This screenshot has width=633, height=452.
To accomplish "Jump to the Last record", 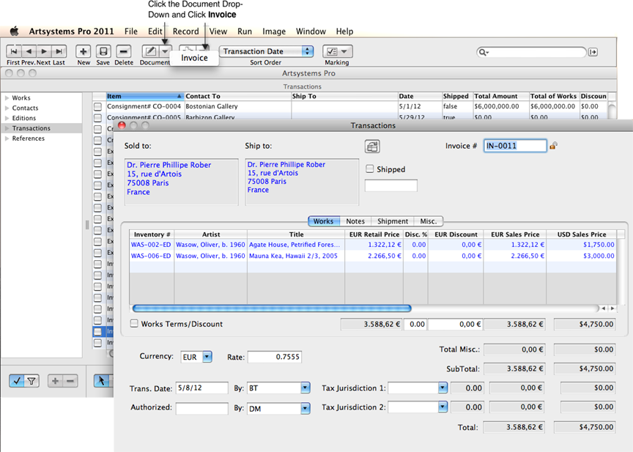I will [x=59, y=52].
